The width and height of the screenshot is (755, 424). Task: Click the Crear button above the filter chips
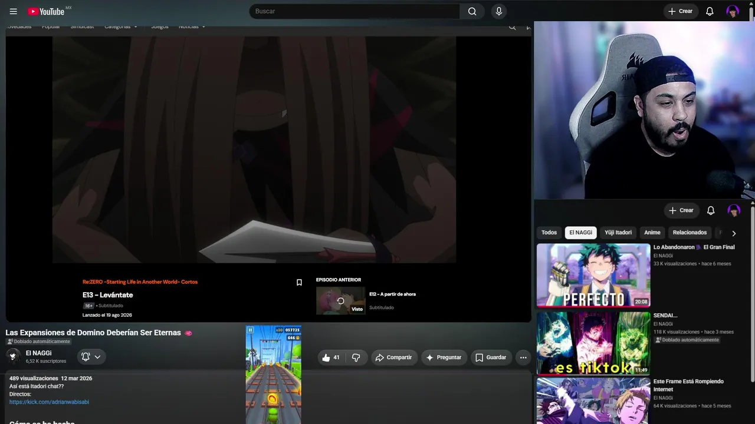click(x=681, y=210)
